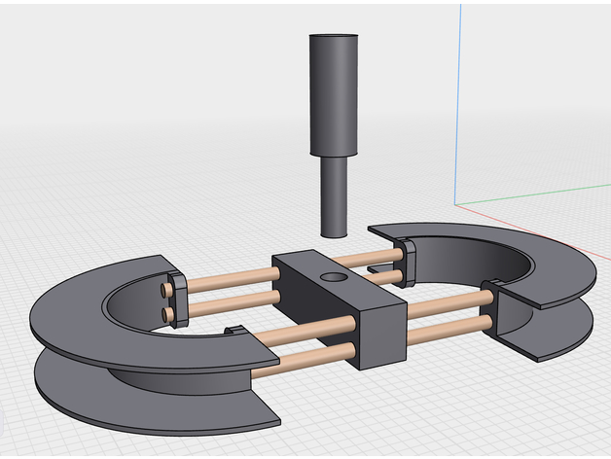Click the upper rod end on left bracket
This screenshot has width=611, height=459.
click(166, 290)
